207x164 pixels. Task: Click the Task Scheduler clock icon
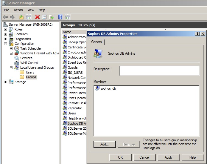(17, 48)
